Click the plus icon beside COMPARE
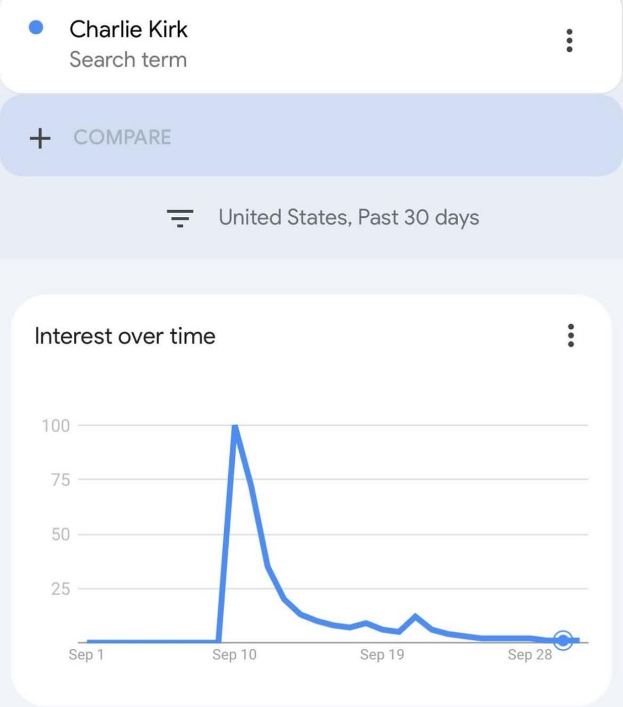Image resolution: width=623 pixels, height=707 pixels. pos(40,138)
